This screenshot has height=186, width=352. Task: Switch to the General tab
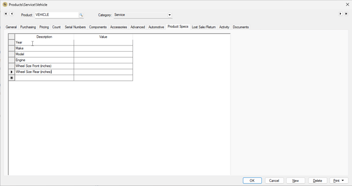coord(11,27)
